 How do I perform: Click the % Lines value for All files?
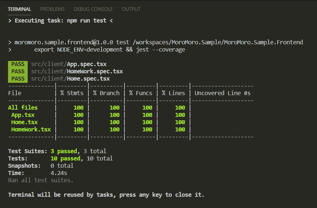pyautogui.click(x=180, y=107)
